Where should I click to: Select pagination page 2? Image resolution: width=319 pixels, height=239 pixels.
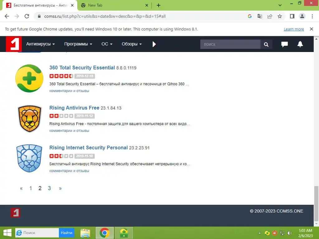coord(40,188)
